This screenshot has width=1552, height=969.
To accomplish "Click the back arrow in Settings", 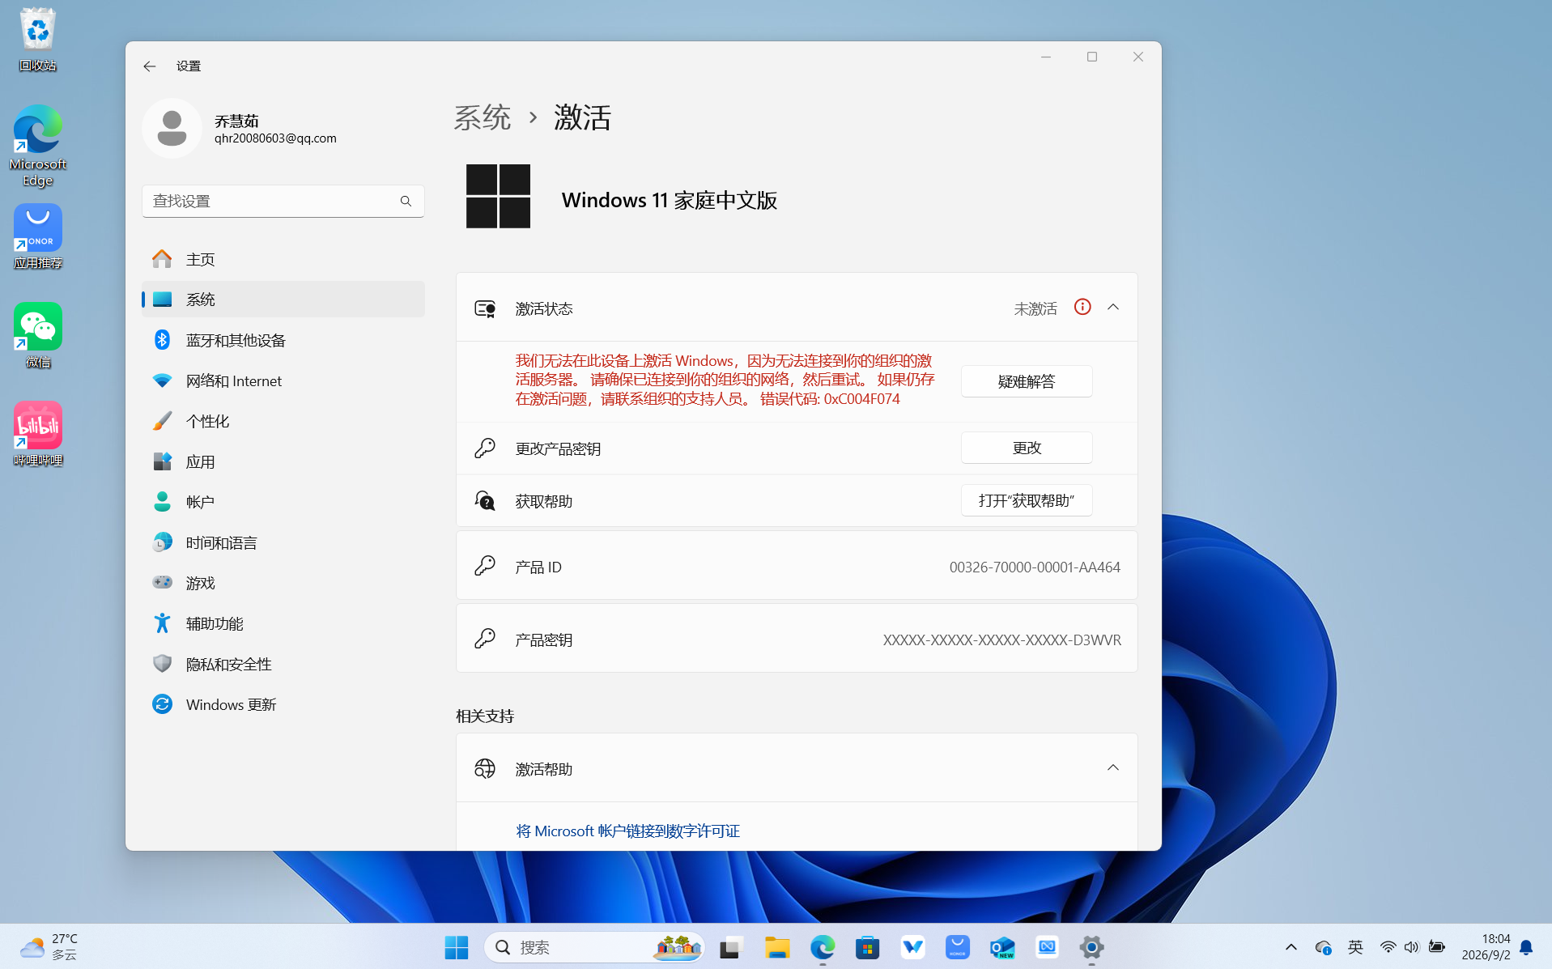I will [150, 66].
